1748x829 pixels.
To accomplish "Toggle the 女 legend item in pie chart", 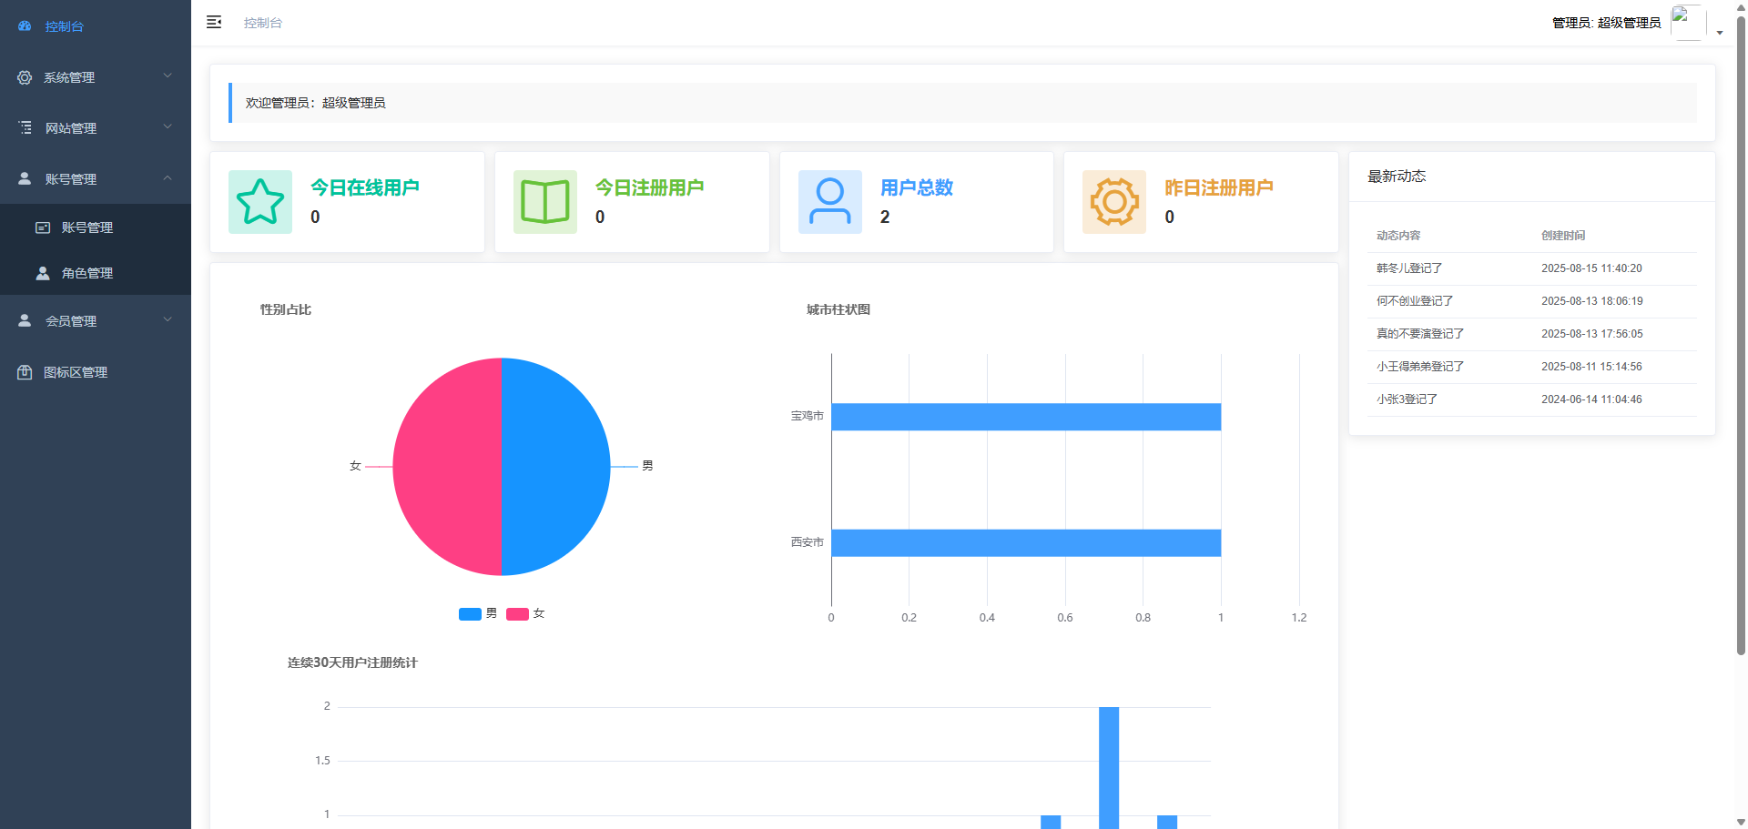I will click(525, 613).
